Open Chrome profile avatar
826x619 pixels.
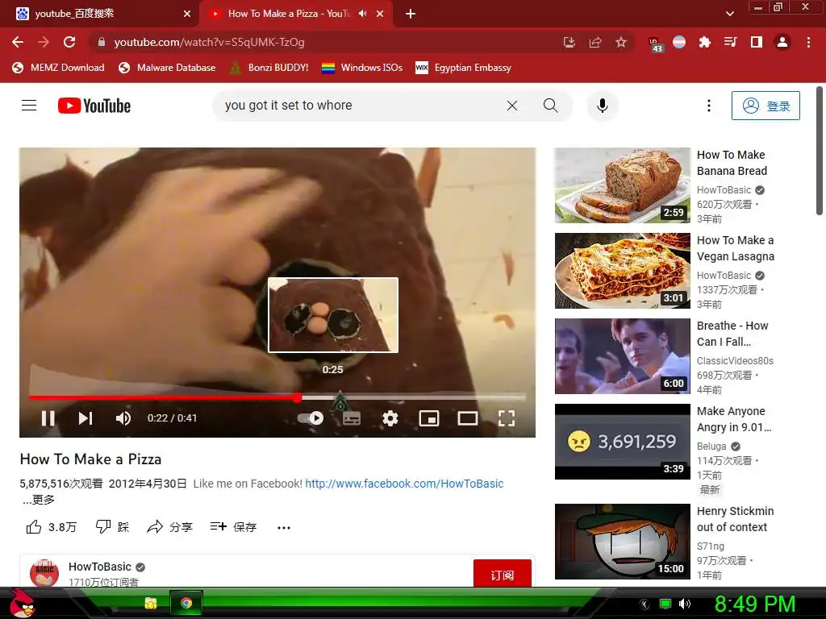(782, 42)
